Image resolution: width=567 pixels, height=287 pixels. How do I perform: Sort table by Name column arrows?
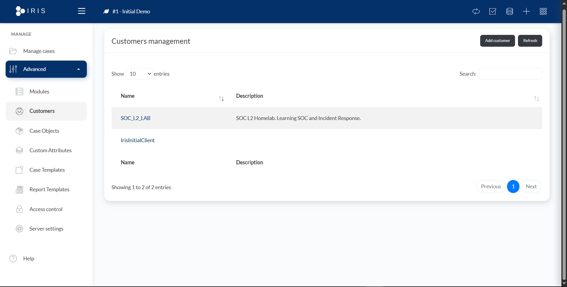221,99
